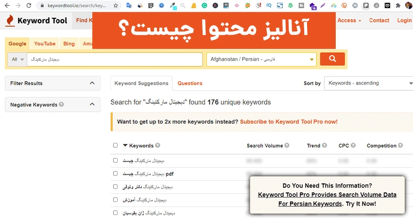Open the Google Translate extension icon

click(129, 5)
